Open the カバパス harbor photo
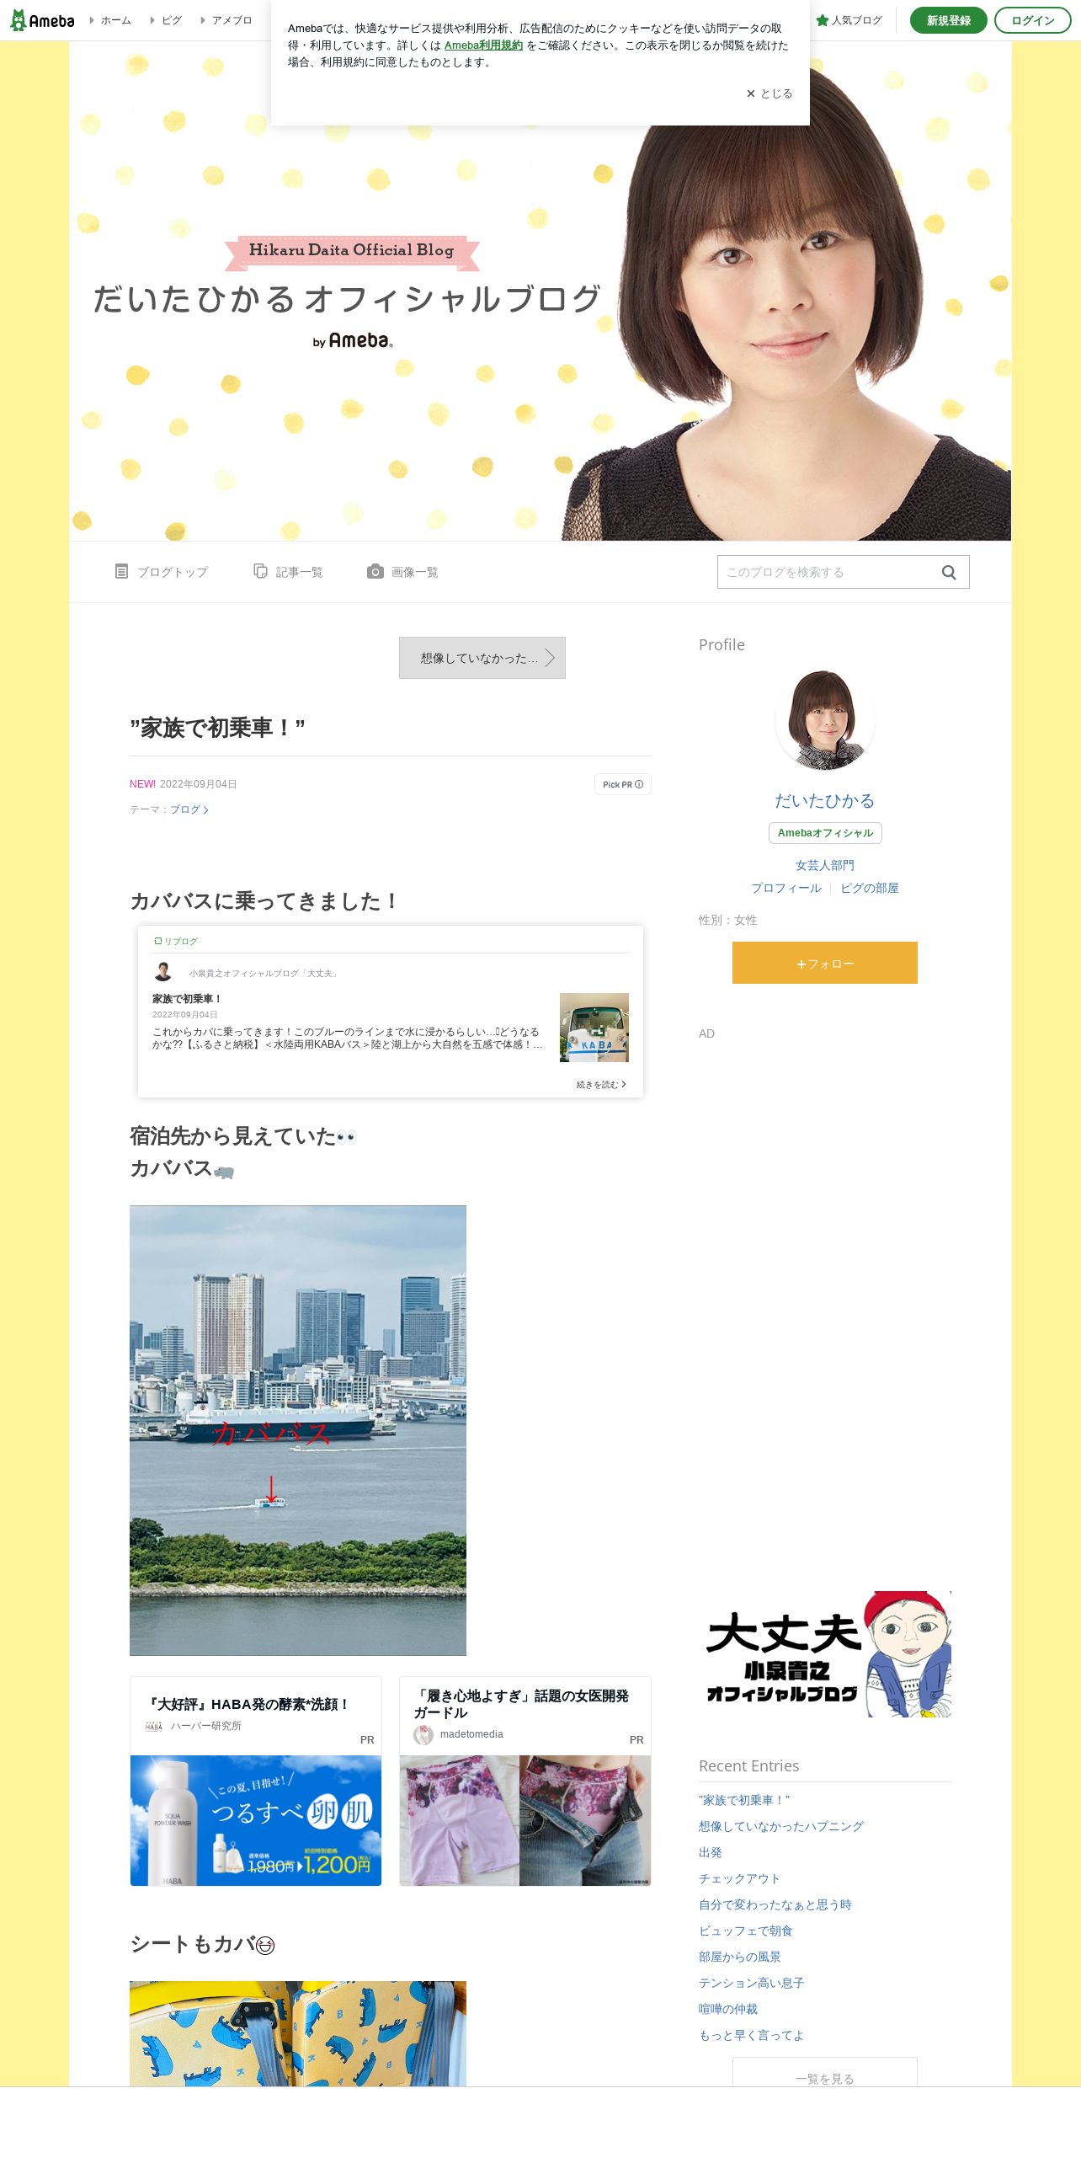Viewport: 1081px width, 2163px height. tap(298, 1430)
